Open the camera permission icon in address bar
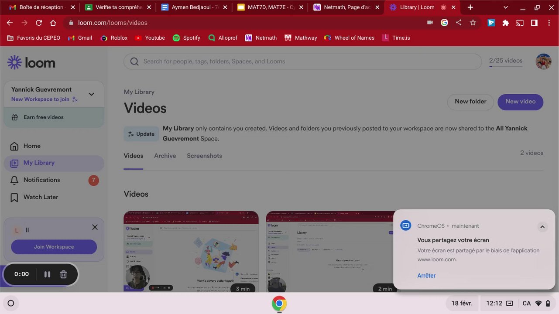The width and height of the screenshot is (559, 314). tap(430, 23)
